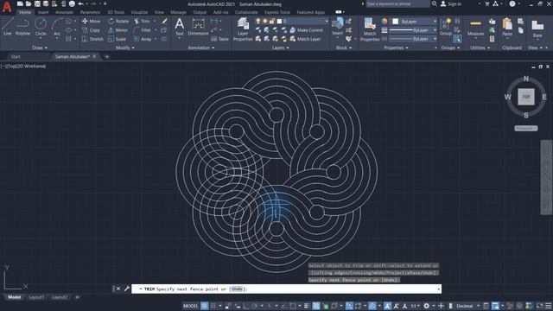Click Make Current layer button

click(x=306, y=30)
